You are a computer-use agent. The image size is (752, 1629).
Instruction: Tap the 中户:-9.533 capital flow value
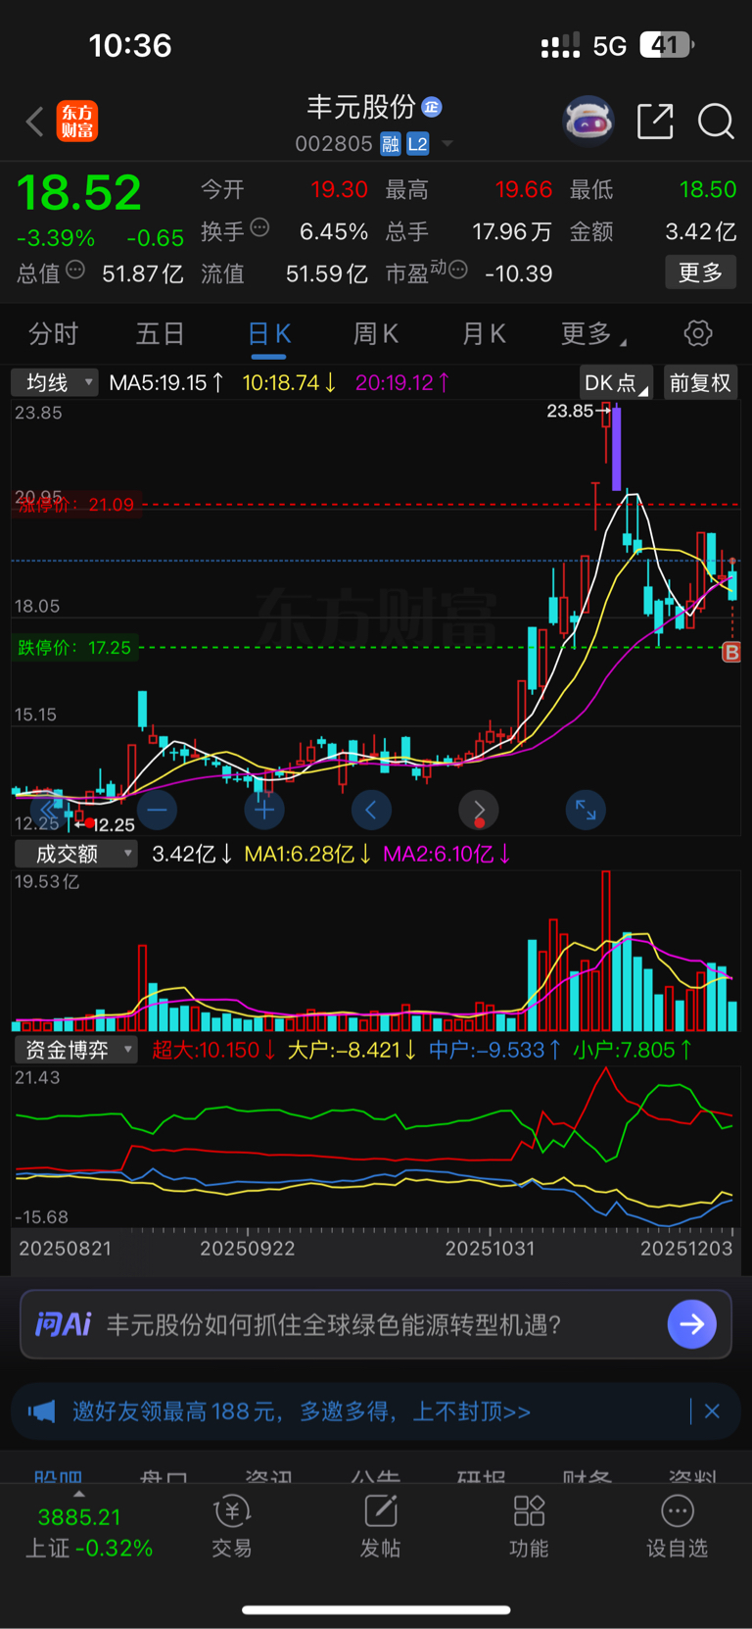(494, 1050)
